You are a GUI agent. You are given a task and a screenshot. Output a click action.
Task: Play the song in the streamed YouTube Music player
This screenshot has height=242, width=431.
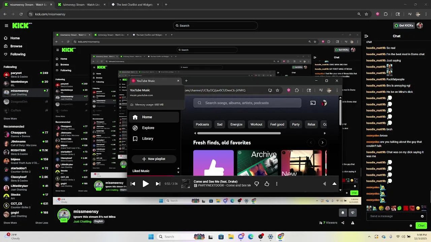[145, 184]
